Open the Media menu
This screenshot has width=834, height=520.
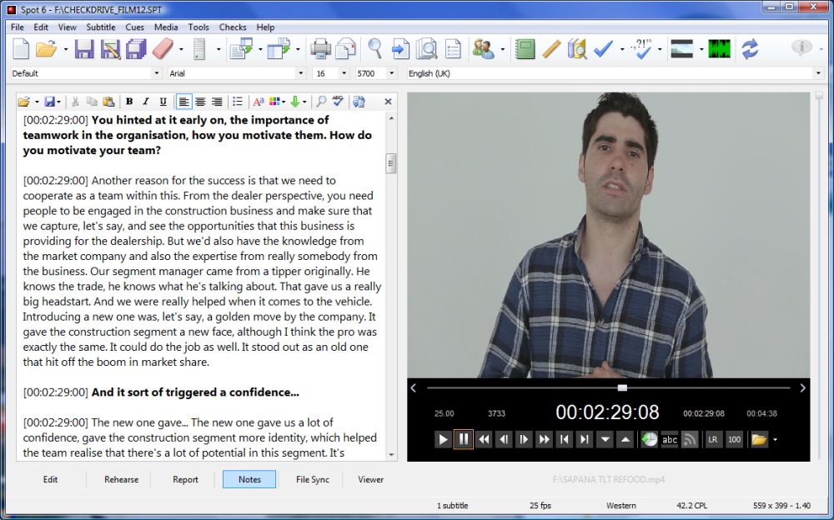coord(166,27)
